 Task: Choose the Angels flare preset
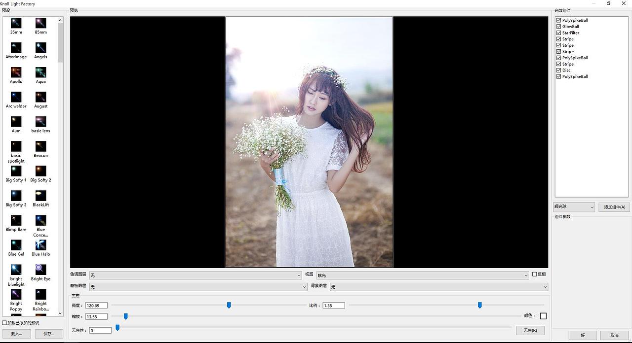click(40, 47)
